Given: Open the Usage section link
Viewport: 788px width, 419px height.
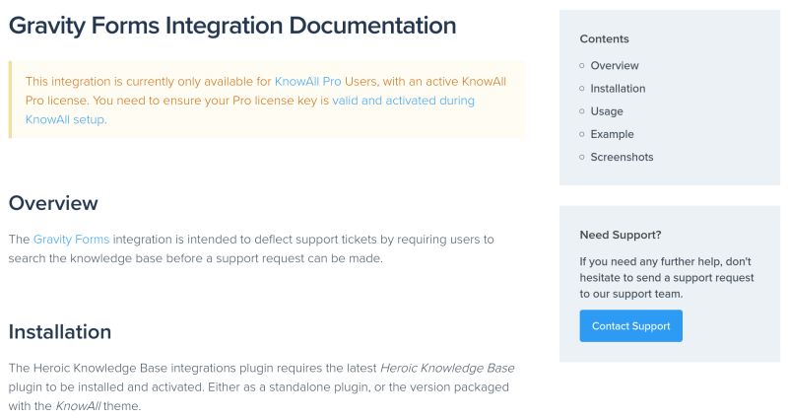Looking at the screenshot, I should (x=607, y=111).
